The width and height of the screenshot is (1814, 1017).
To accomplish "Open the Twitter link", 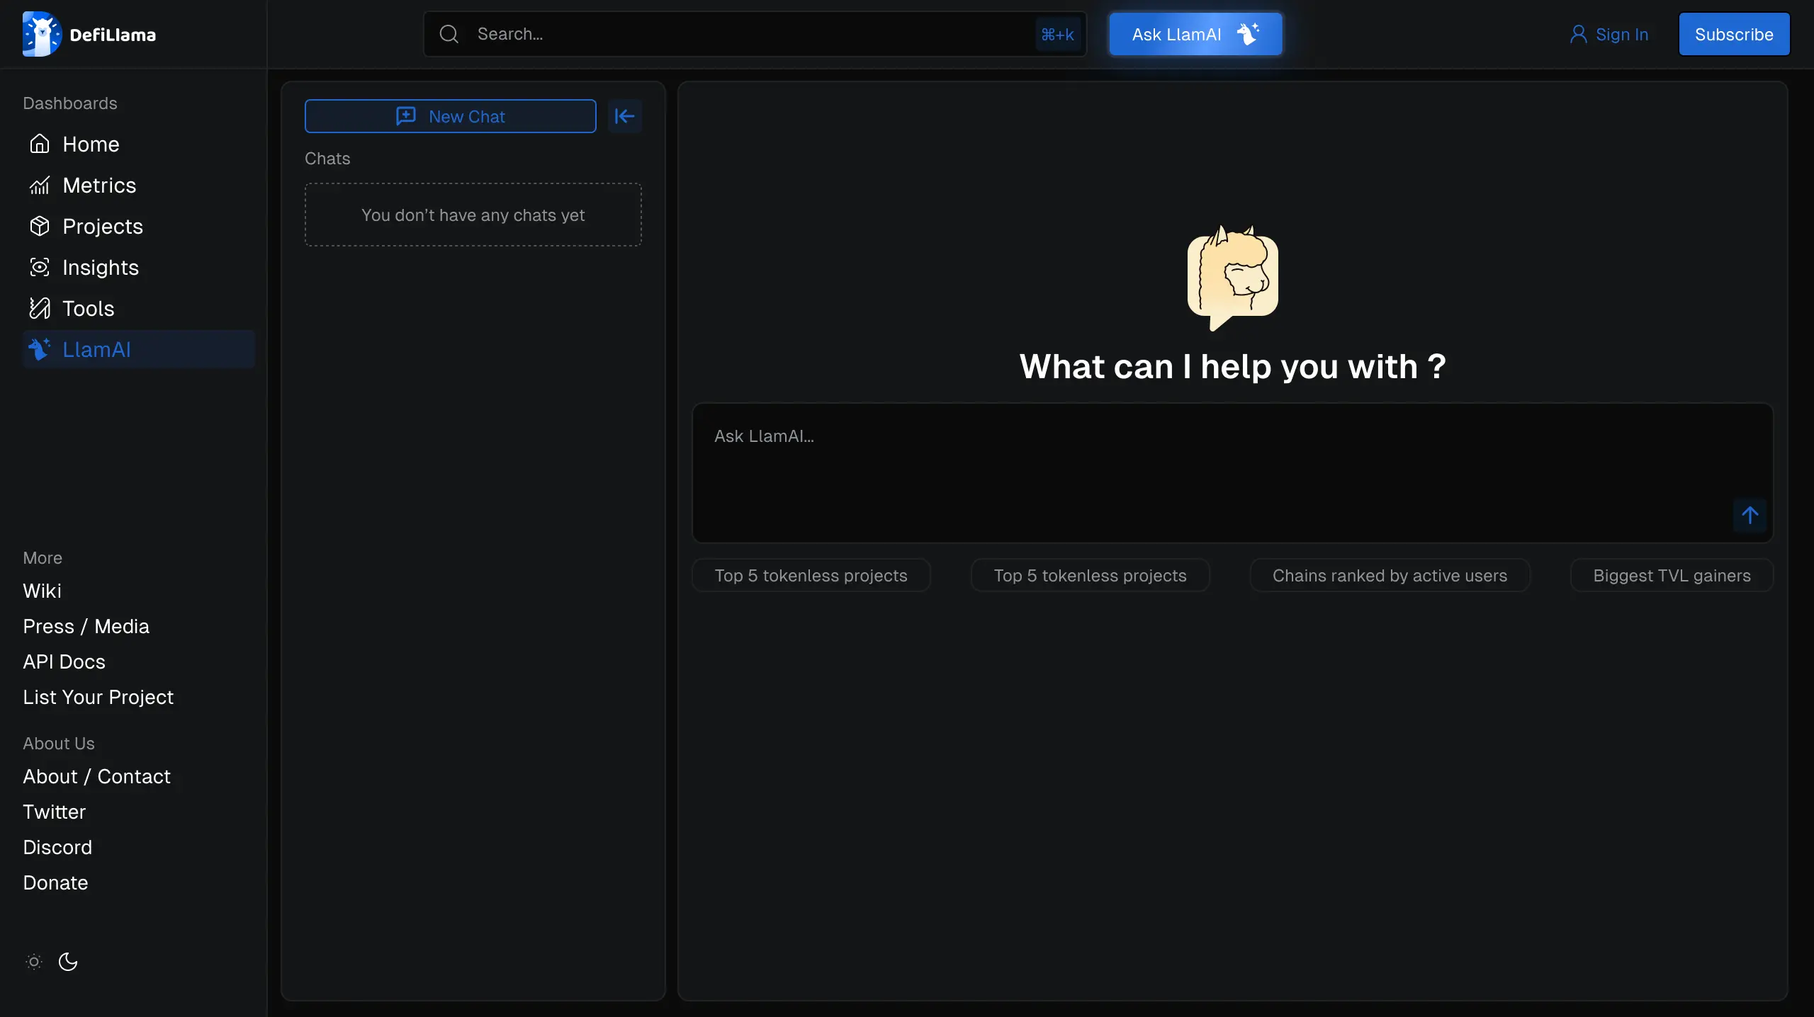I will [x=54, y=812].
